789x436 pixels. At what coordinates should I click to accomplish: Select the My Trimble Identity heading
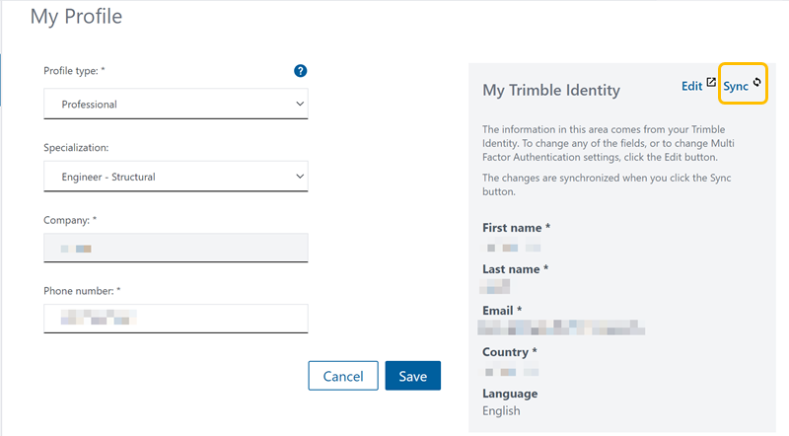(x=550, y=90)
